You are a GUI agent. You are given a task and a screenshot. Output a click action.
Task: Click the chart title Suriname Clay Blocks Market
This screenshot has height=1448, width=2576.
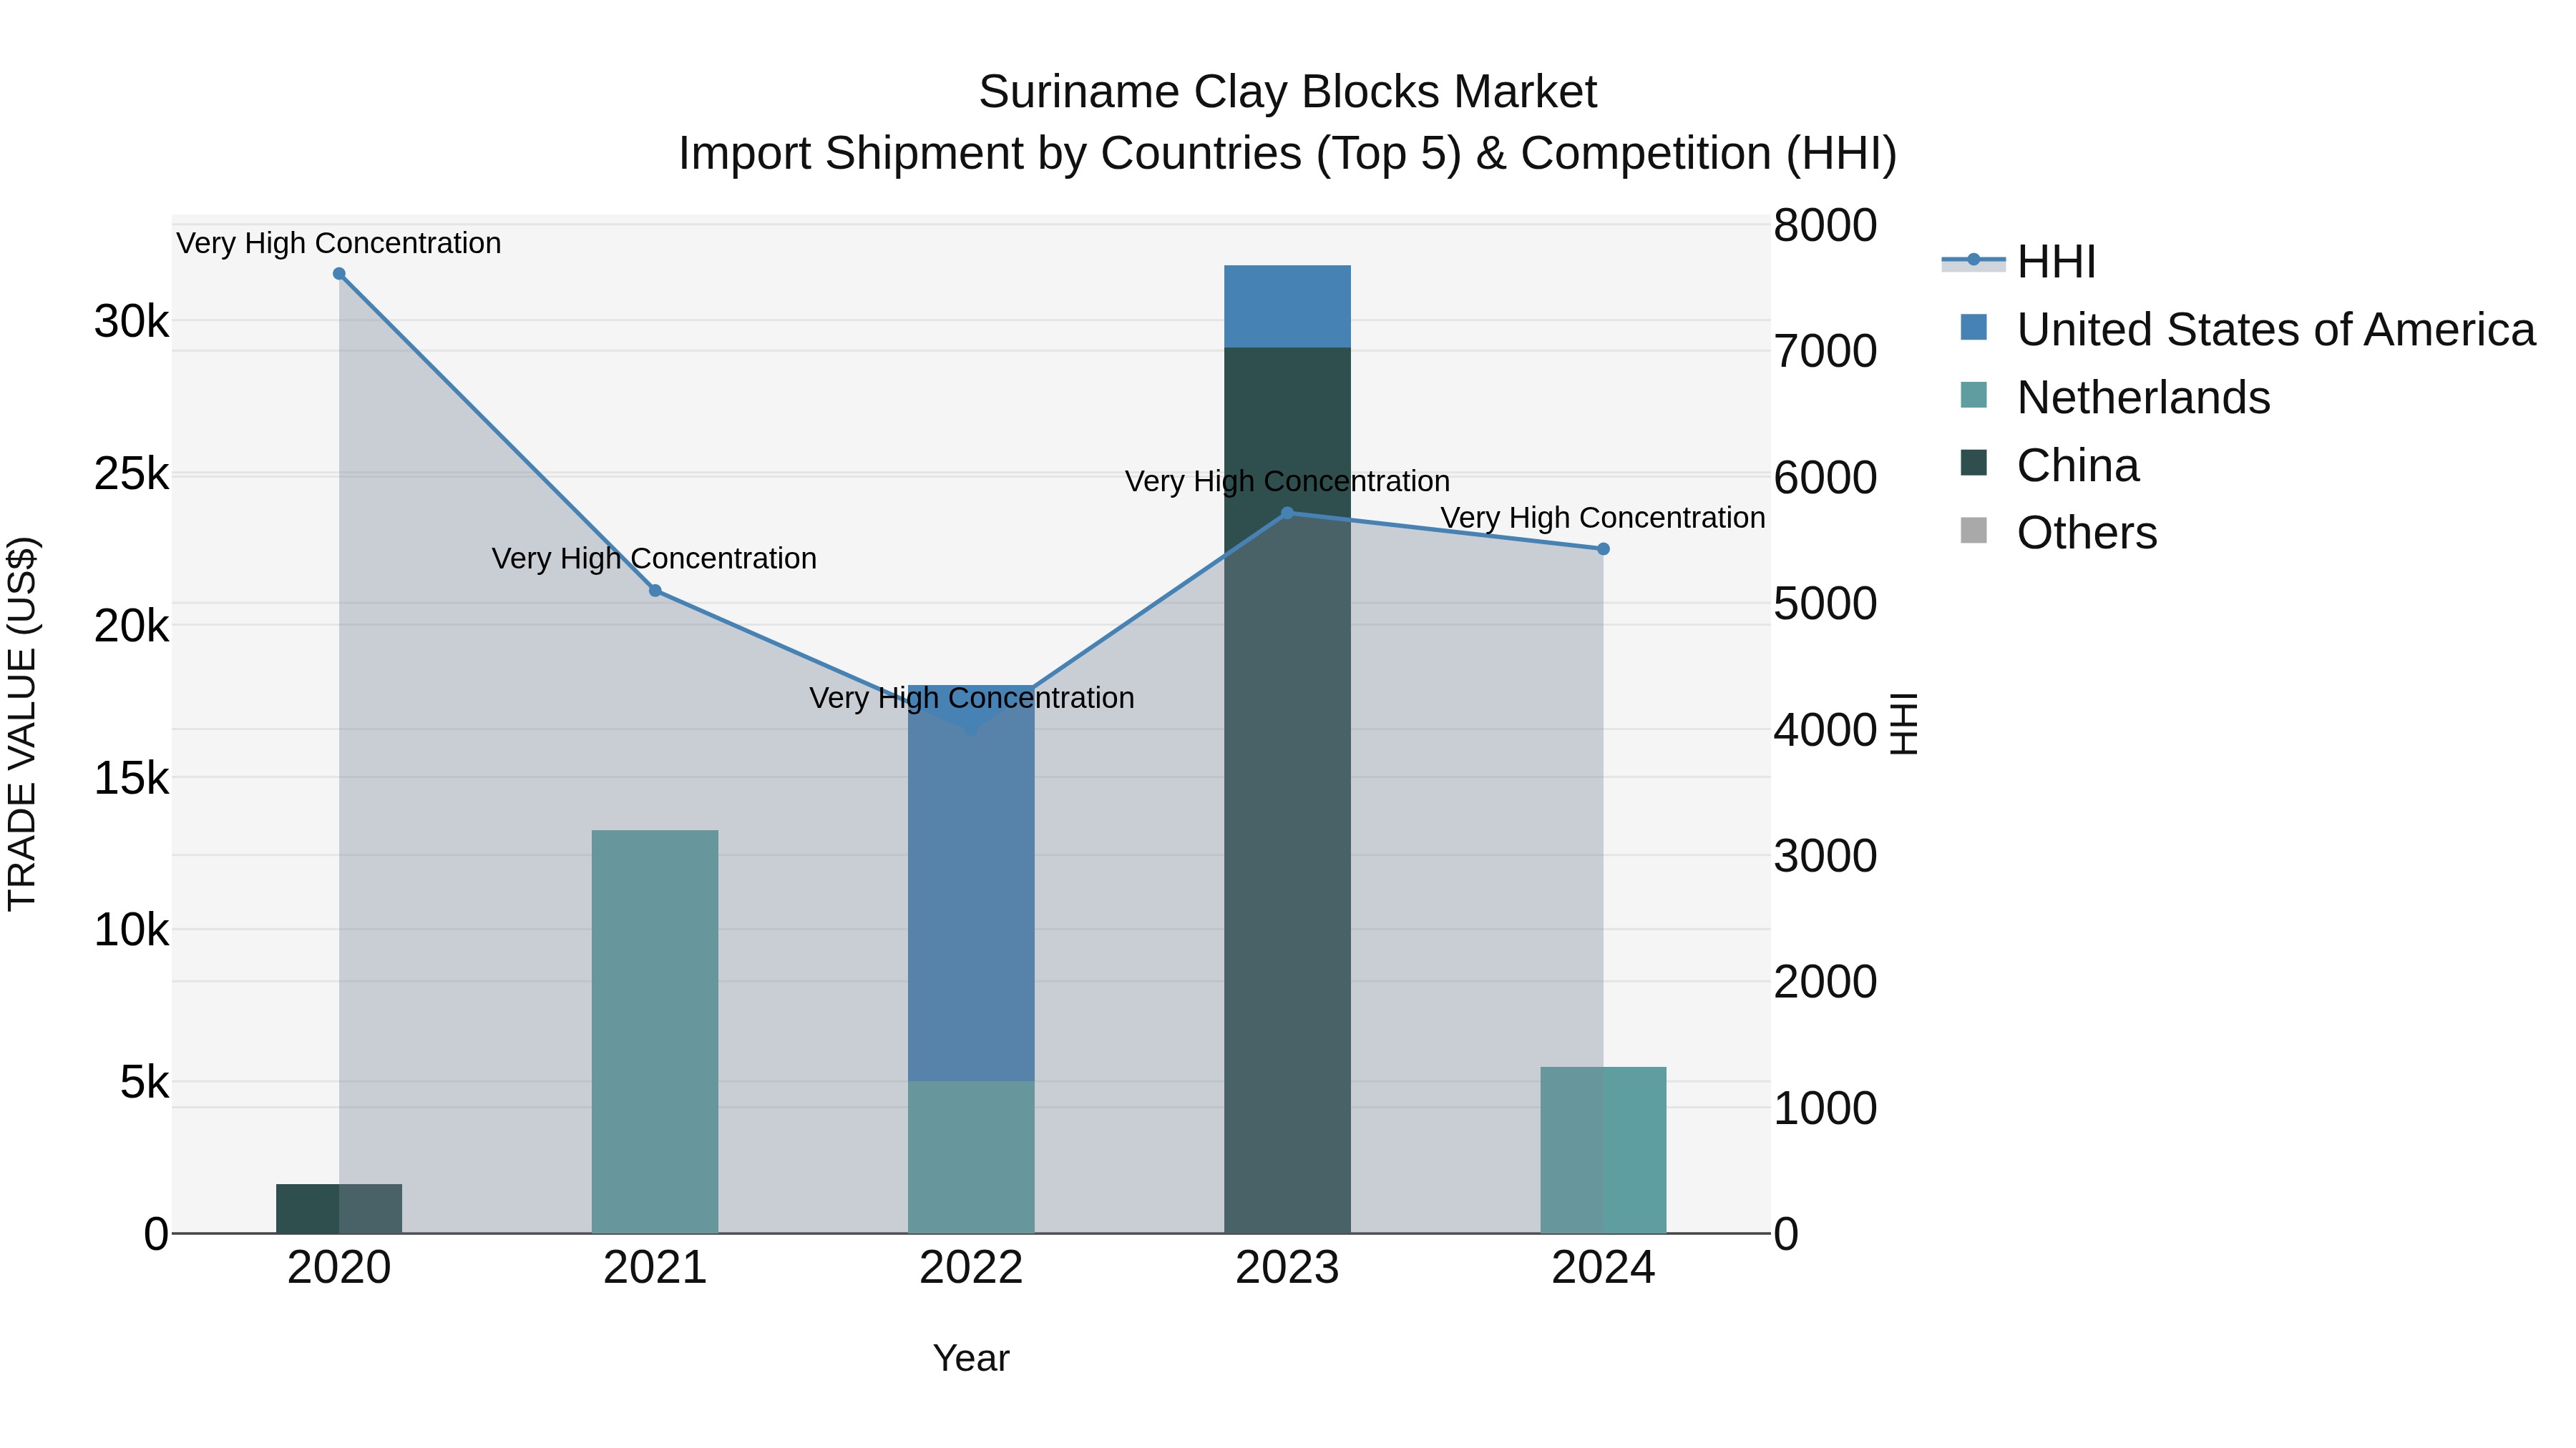[x=1287, y=92]
